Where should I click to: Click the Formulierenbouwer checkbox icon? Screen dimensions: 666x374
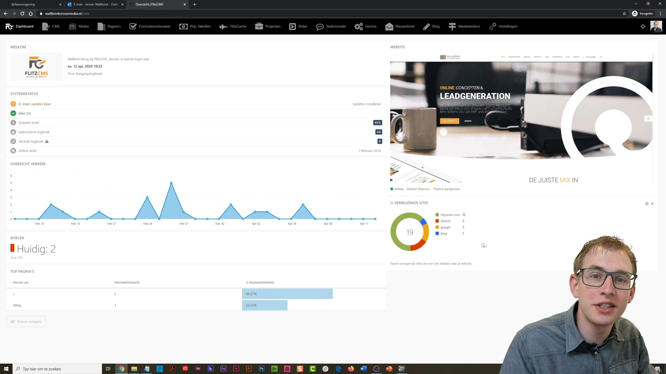133,26
